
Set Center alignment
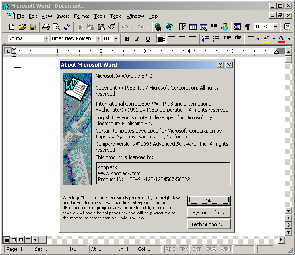click(171, 39)
